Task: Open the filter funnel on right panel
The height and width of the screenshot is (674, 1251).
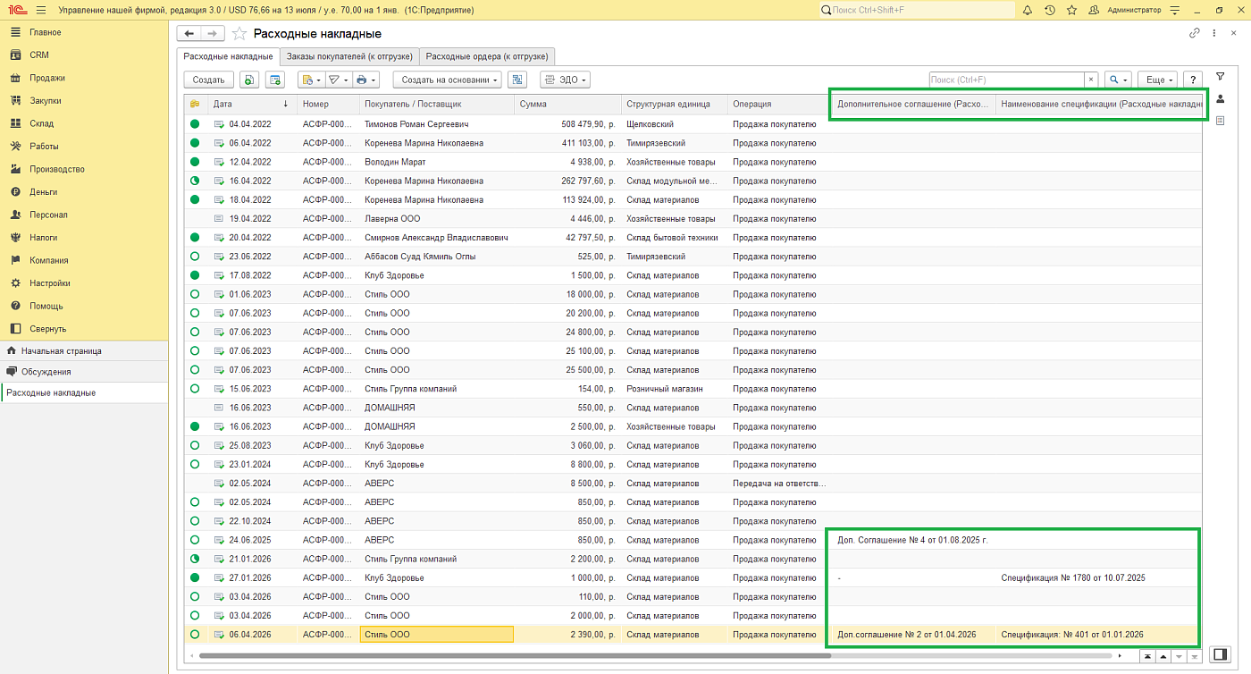Action: coord(1220,77)
